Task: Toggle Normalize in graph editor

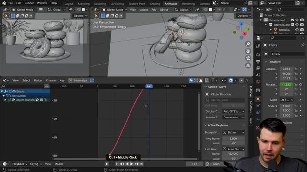Action: point(78,80)
